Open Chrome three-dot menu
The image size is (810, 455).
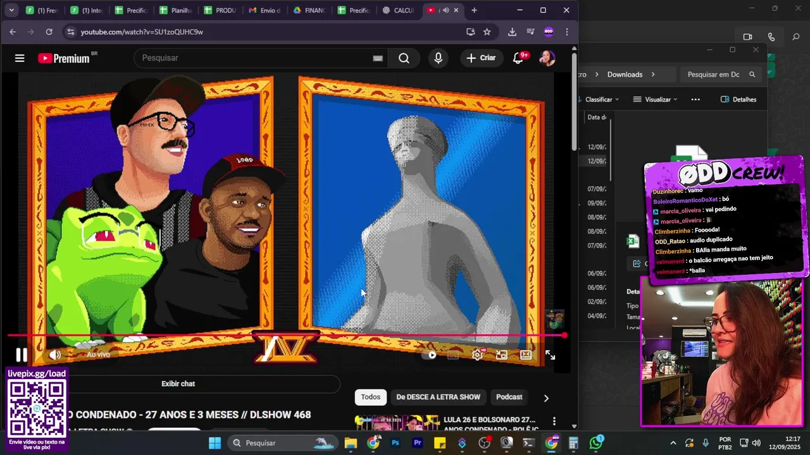566,32
